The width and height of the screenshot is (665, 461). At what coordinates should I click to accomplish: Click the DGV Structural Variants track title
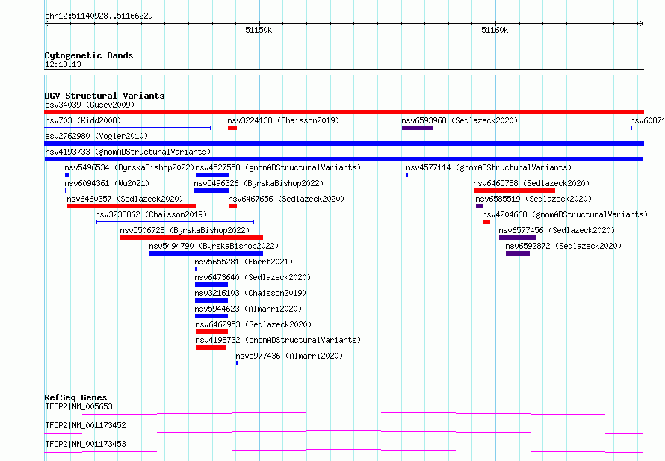105,96
